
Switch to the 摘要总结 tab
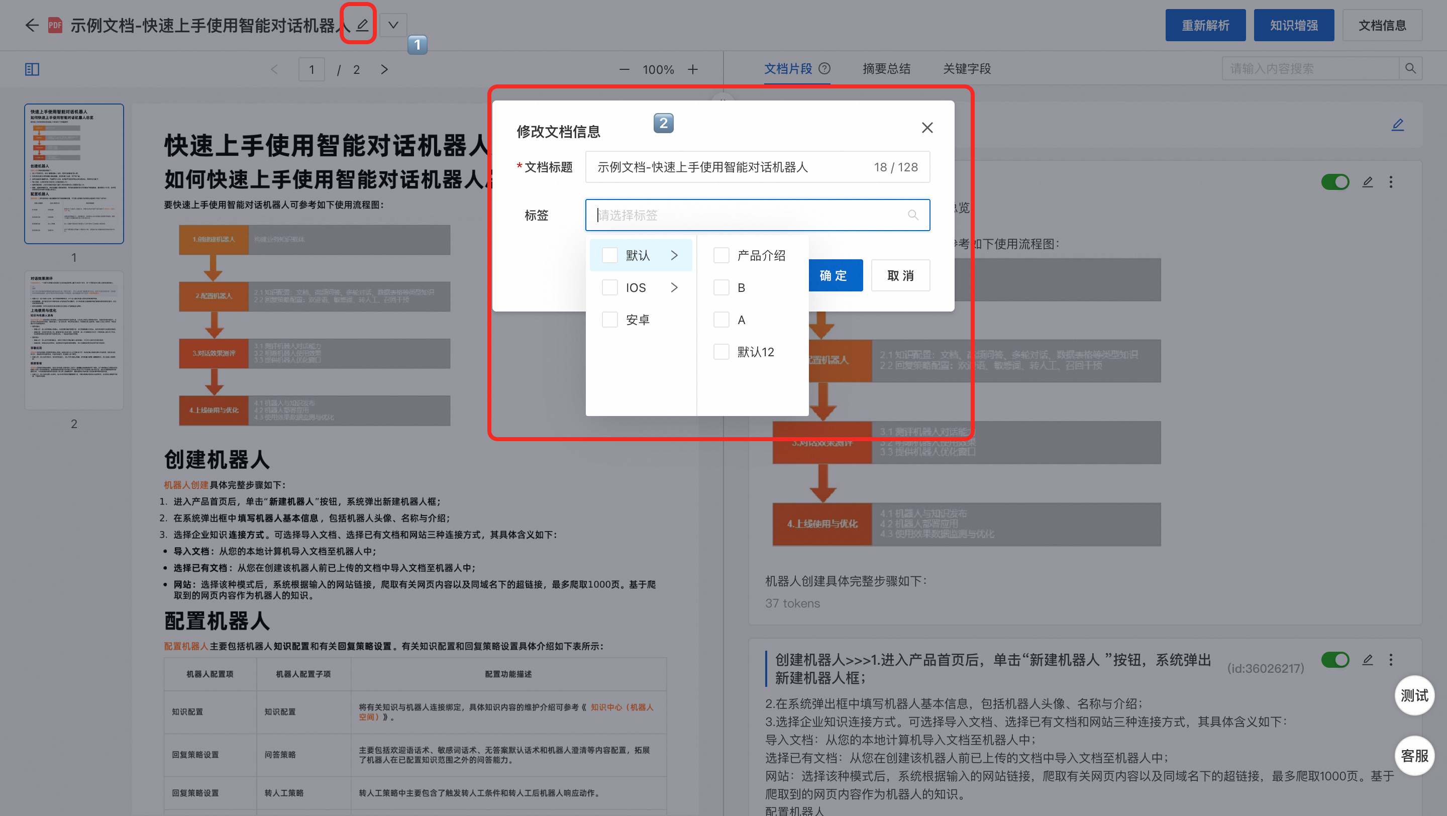886,68
